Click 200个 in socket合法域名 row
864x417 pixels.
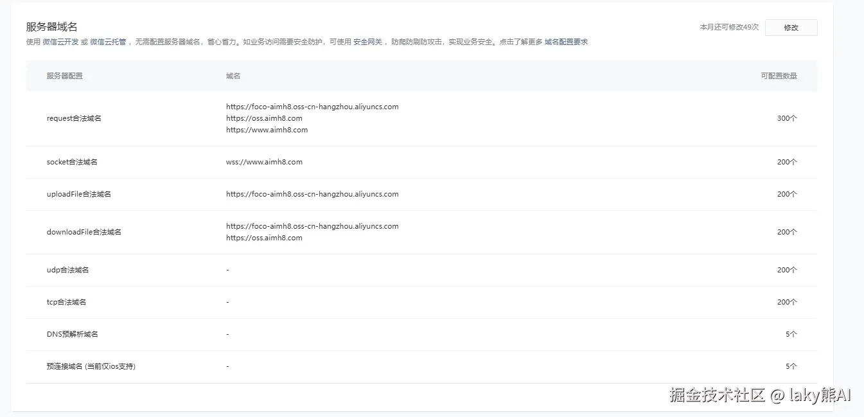click(787, 162)
